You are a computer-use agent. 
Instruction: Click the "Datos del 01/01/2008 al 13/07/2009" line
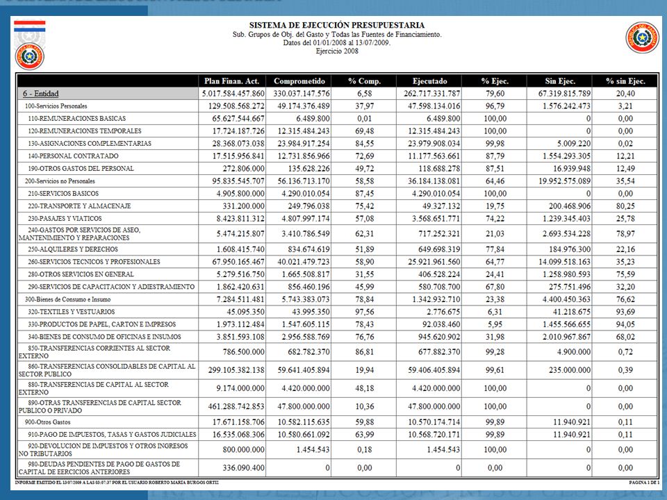point(336,42)
